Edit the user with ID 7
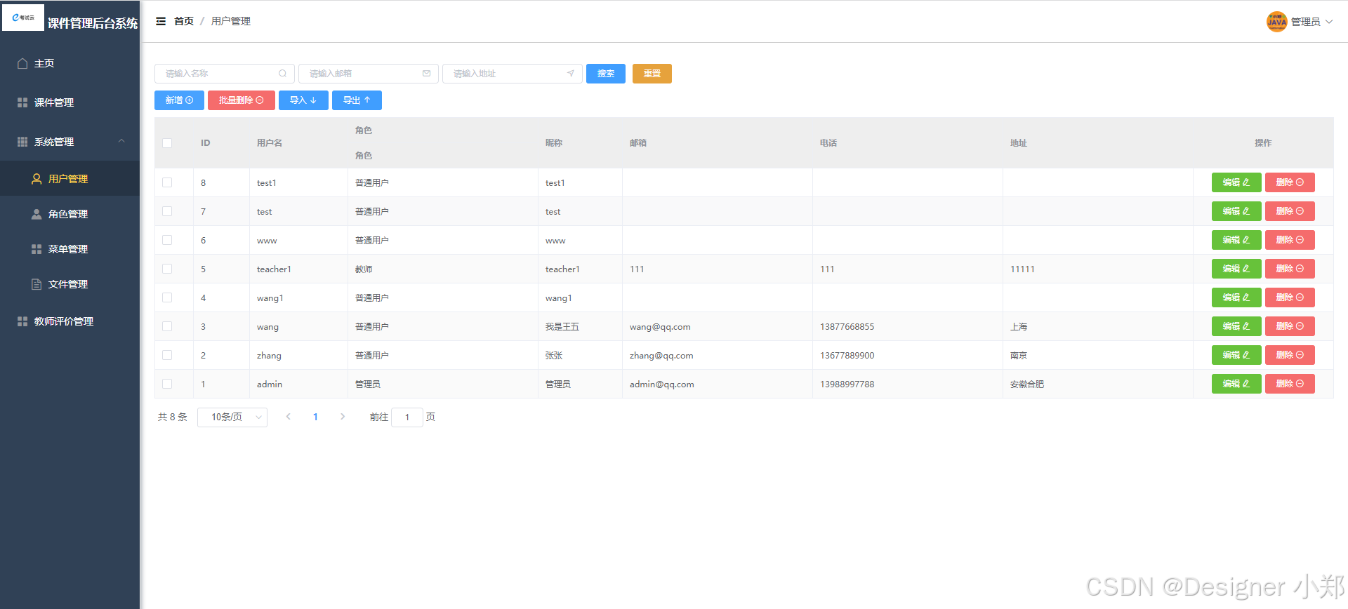 click(1236, 211)
